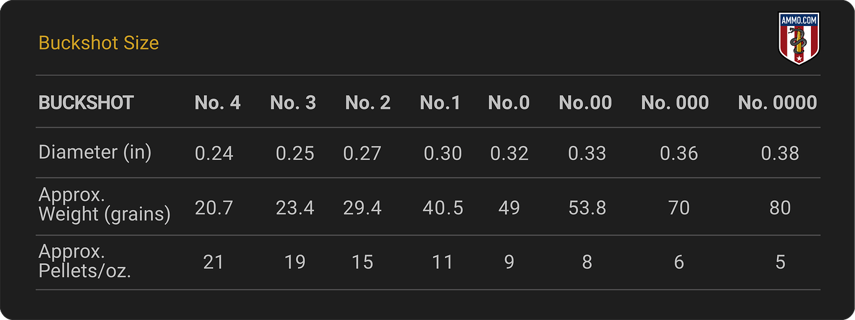Select the Diameter (in) row label
The height and width of the screenshot is (320, 855).
(95, 153)
